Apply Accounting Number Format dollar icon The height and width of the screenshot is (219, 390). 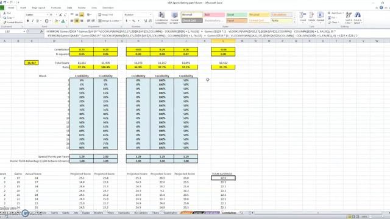tap(127, 21)
